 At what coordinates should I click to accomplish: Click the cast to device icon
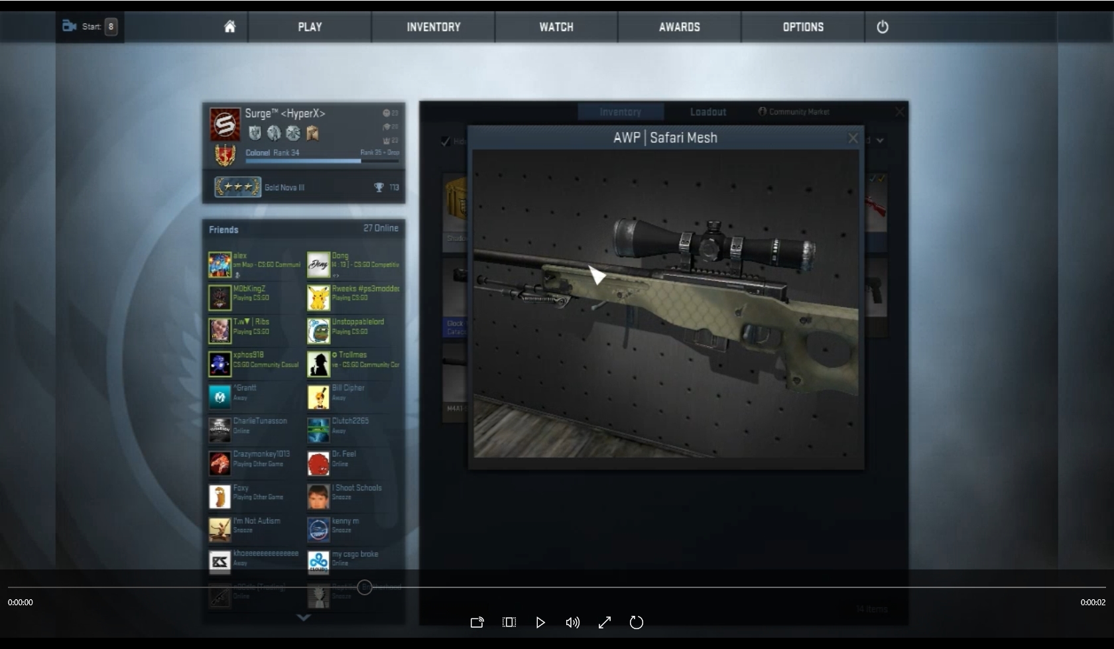[477, 622]
